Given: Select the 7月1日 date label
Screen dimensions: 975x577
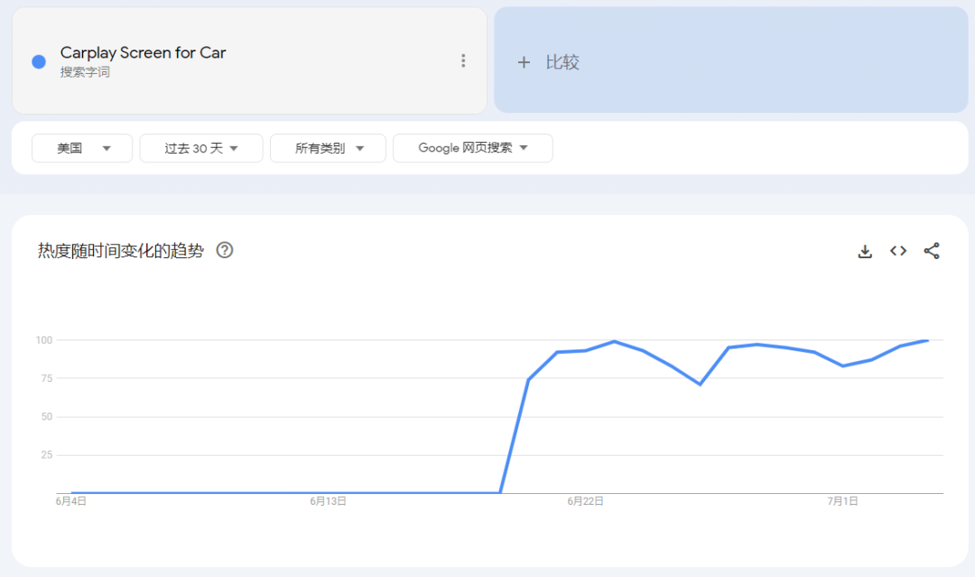Looking at the screenshot, I should click(842, 501).
